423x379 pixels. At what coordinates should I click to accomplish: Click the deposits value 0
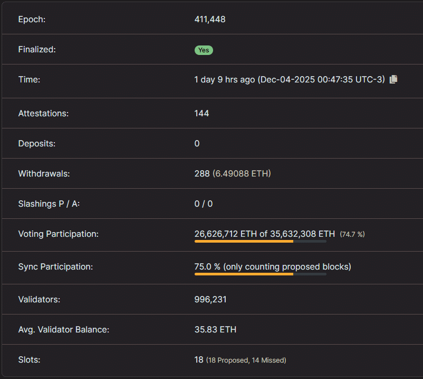pos(196,143)
